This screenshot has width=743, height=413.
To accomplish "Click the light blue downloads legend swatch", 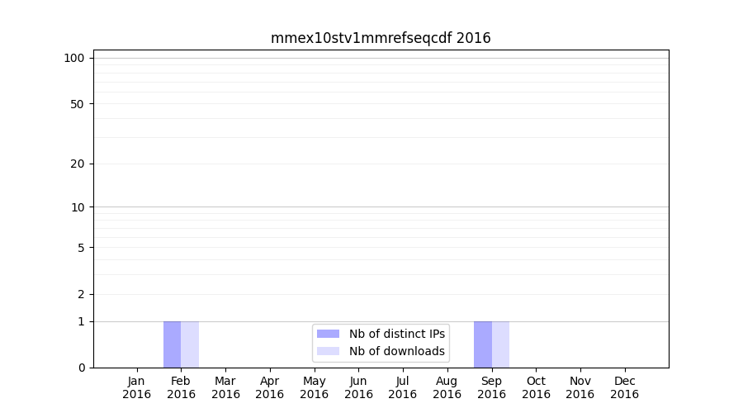I will [x=328, y=351].
